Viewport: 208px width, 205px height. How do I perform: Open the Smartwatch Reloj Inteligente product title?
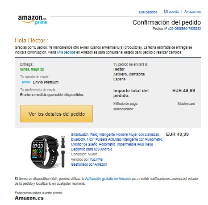tap(117, 142)
